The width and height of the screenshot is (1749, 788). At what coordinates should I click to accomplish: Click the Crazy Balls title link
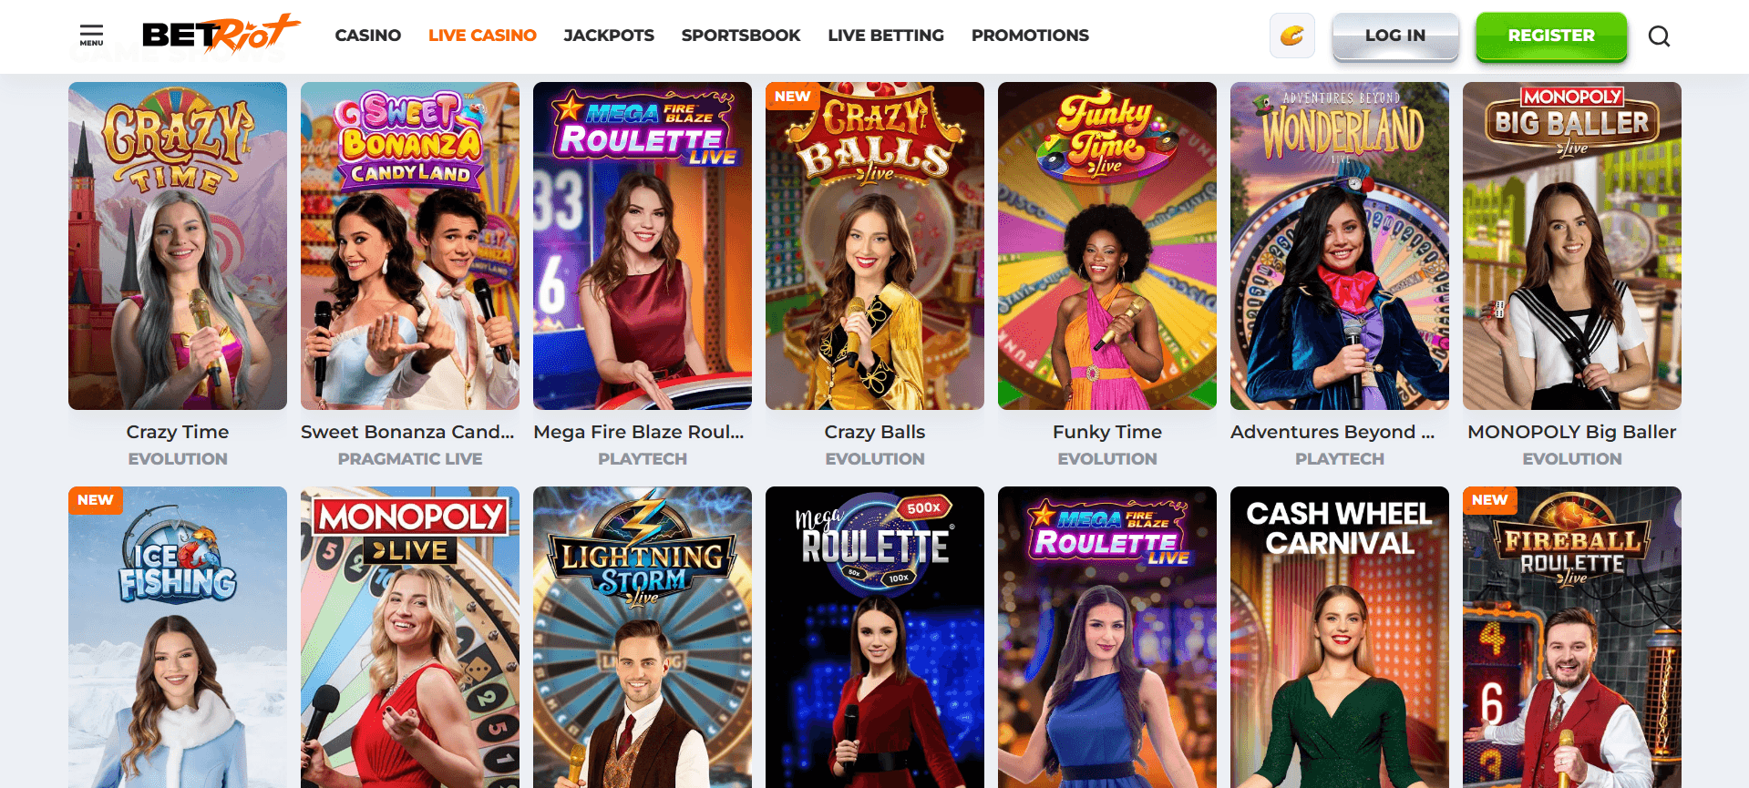tap(875, 432)
